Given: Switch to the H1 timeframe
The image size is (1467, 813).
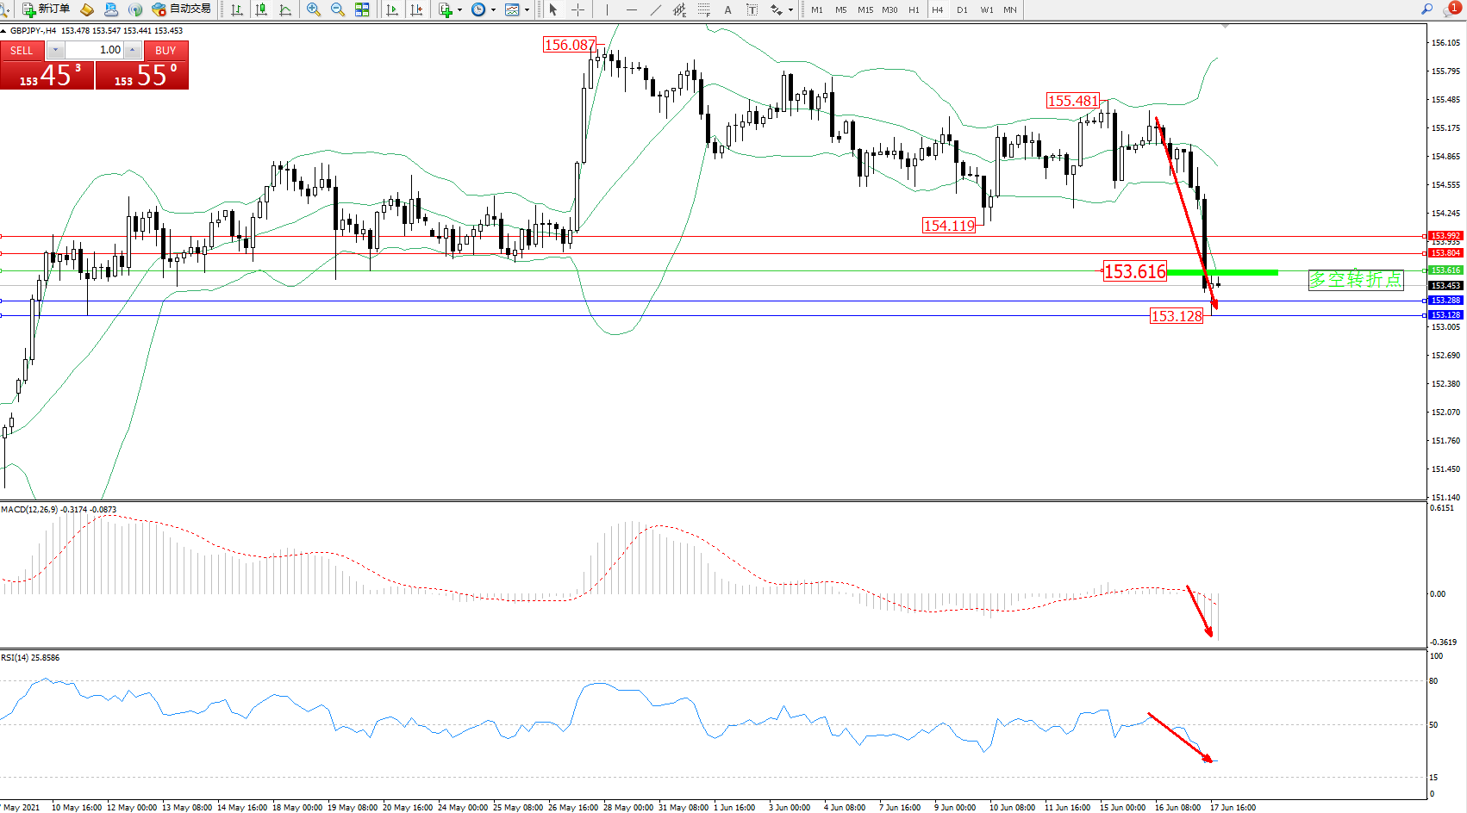Looking at the screenshot, I should [x=914, y=10].
